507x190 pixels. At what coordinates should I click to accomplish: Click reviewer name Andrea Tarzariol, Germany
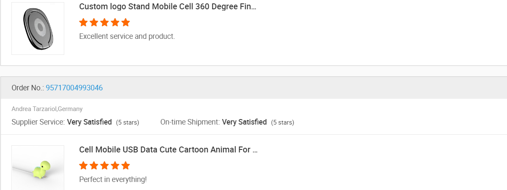(x=47, y=109)
